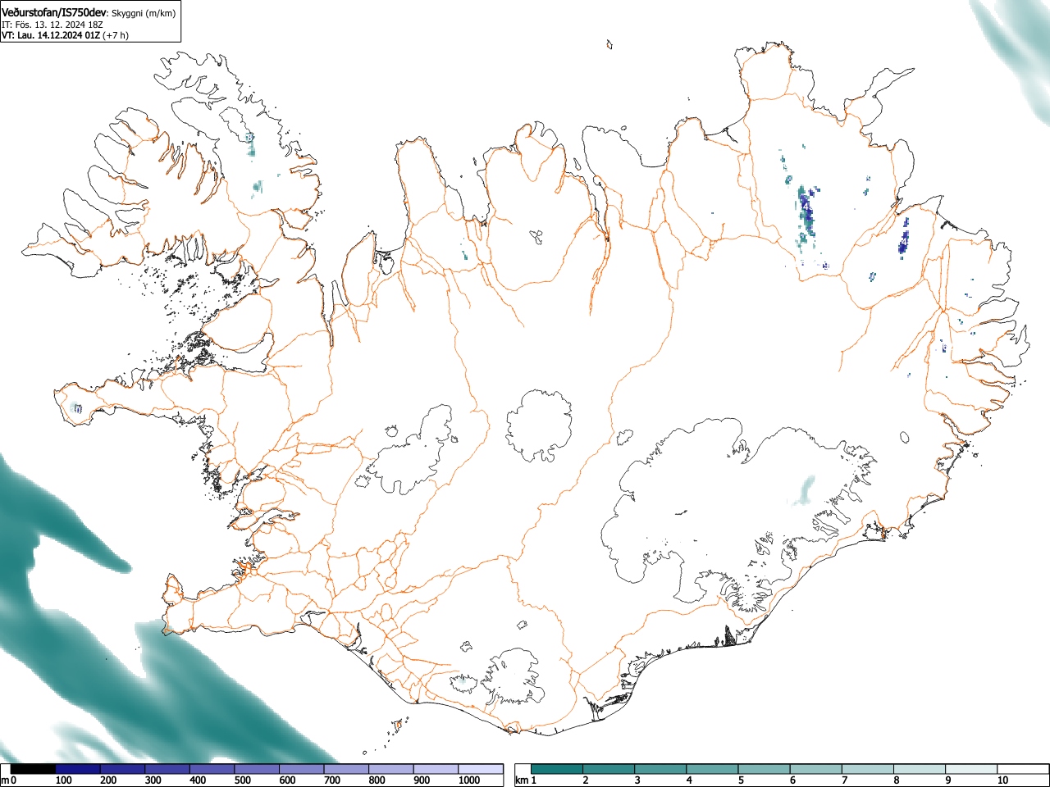
Task: Click the dark teal 1–2 km legend swatch
Action: (x=558, y=769)
